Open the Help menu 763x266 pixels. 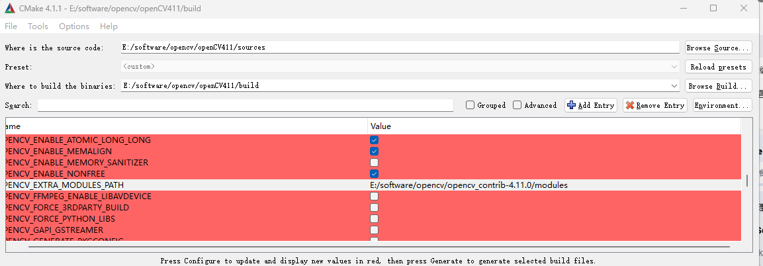109,26
